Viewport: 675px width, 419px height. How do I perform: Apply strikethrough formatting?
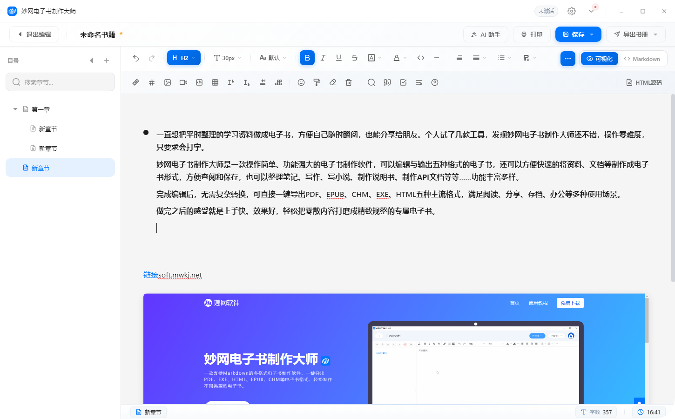coord(355,58)
